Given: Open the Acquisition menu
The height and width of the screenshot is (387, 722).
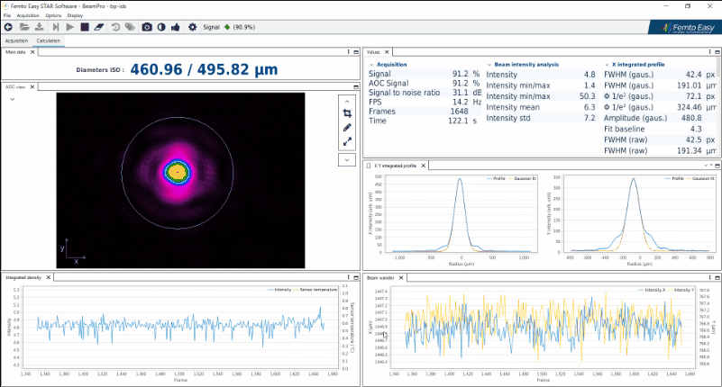Looking at the screenshot, I should [x=27, y=16].
